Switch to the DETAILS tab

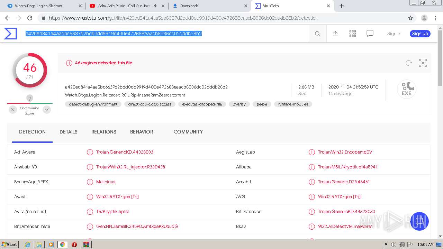pos(69,132)
